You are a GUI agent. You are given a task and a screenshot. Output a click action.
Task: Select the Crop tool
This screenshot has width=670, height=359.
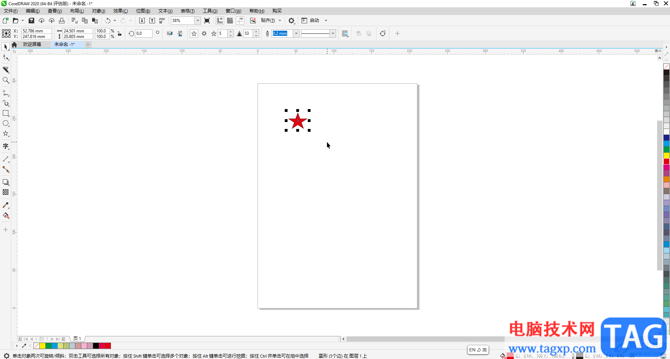click(6, 70)
